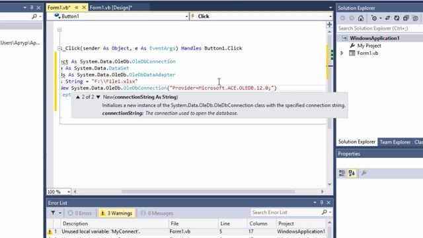Focus the Search Error List field
Viewport: 423px width, 238px height.
286,212
